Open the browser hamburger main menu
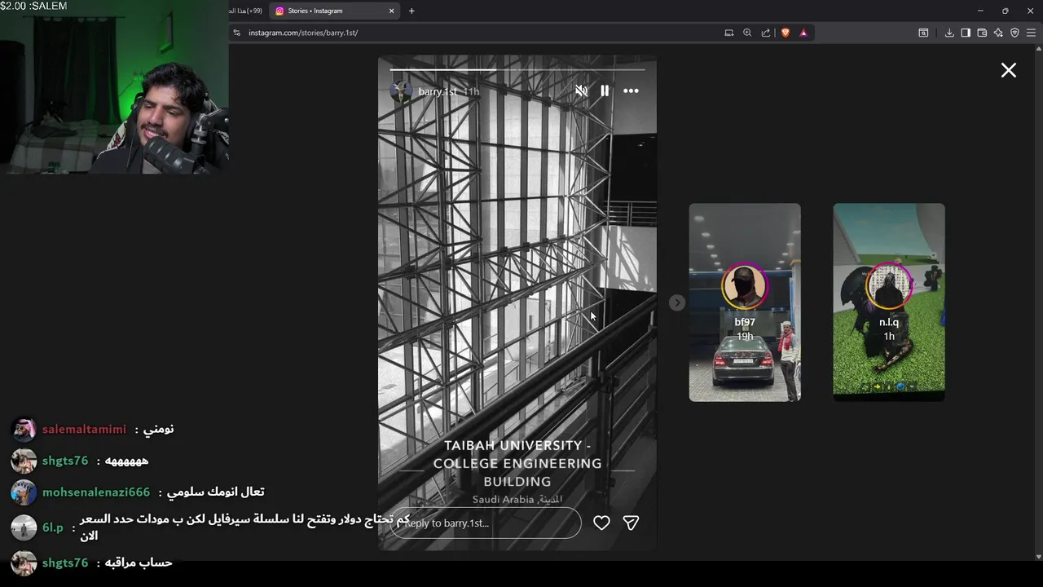Viewport: 1043px width, 587px height. click(x=1031, y=33)
